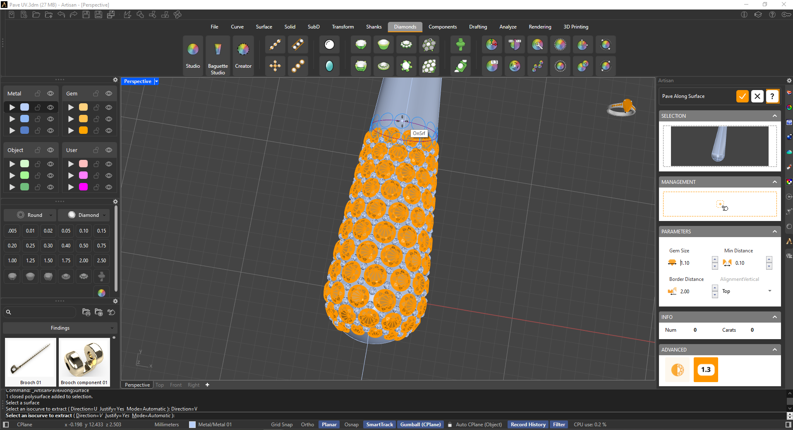Screen dimensions: 793x430
Task: Toggle Osnap in the status bar
Action: (352, 425)
